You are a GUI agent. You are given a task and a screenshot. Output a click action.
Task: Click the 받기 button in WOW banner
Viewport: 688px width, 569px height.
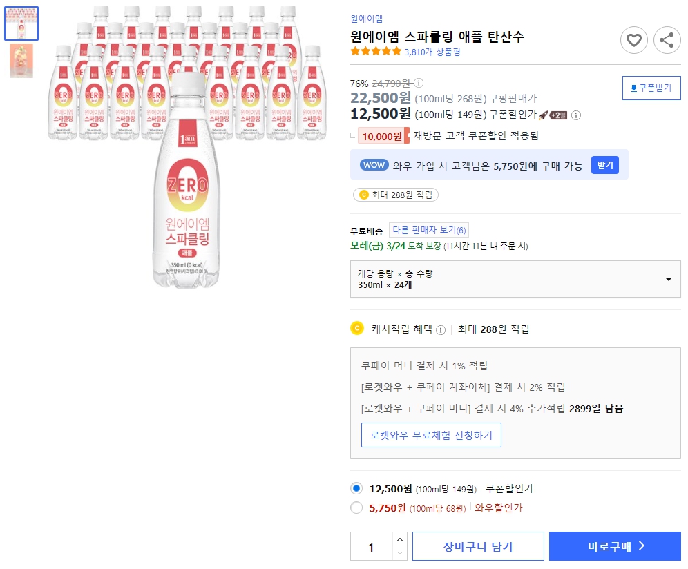(604, 164)
